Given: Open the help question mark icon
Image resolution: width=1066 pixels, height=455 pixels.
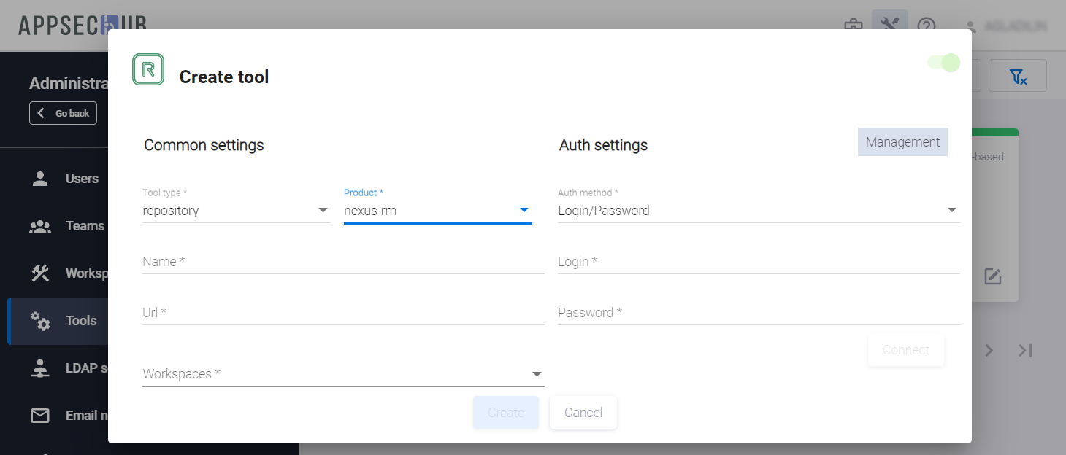Looking at the screenshot, I should tap(927, 26).
